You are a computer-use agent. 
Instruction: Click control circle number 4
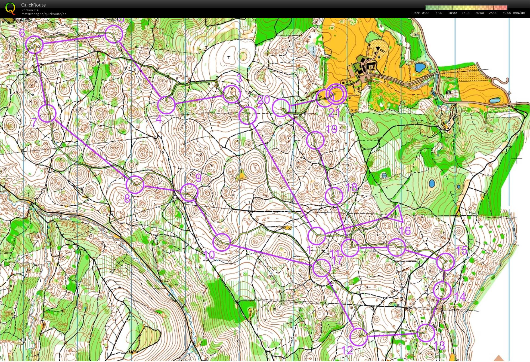pos(166,105)
